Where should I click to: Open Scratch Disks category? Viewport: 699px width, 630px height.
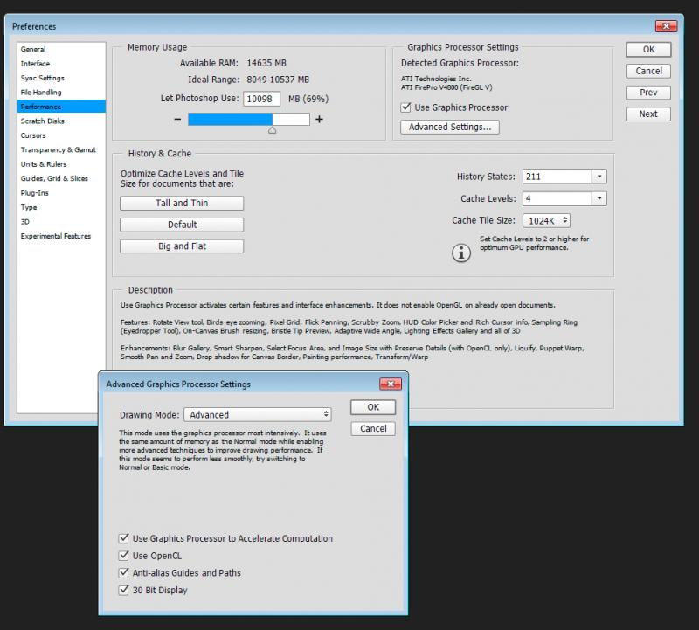click(x=61, y=121)
